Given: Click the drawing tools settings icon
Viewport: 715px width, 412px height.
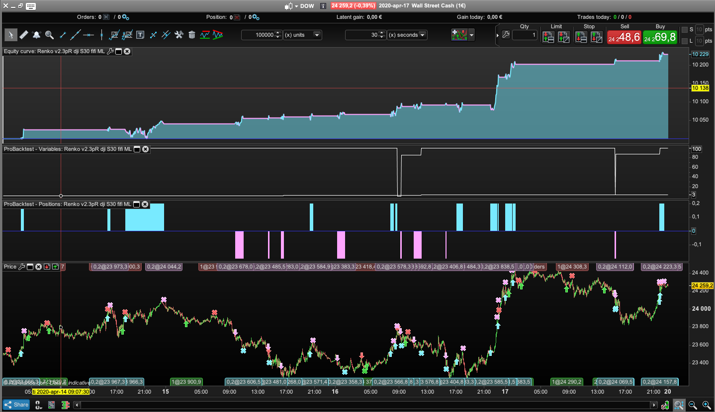Looking at the screenshot, I should [179, 35].
